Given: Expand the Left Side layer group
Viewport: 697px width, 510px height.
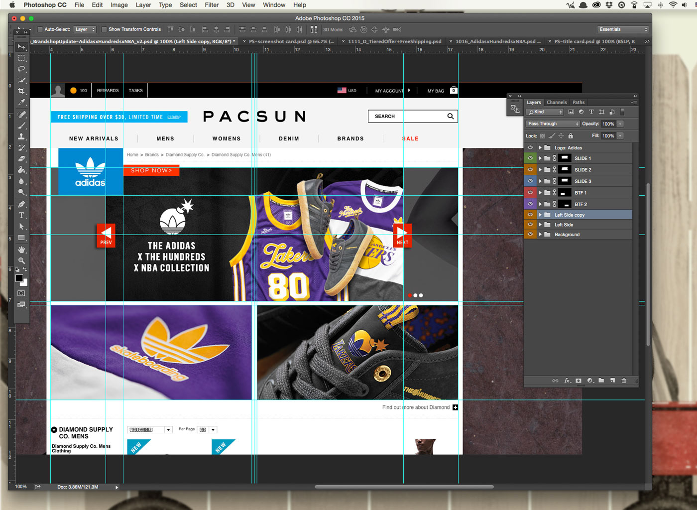Looking at the screenshot, I should click(540, 225).
